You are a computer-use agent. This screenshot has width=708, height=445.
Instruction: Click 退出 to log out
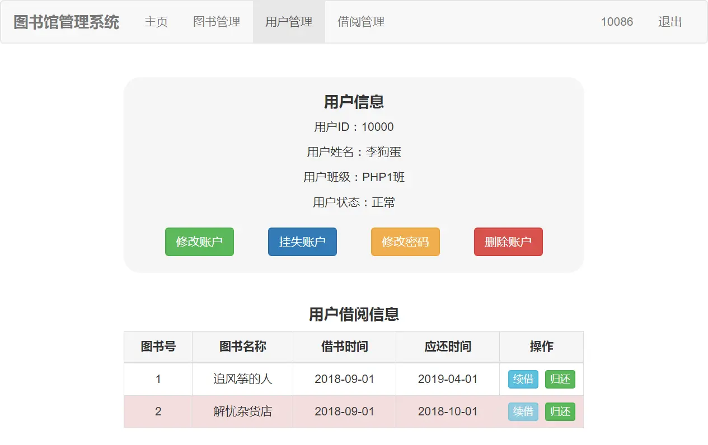[669, 22]
